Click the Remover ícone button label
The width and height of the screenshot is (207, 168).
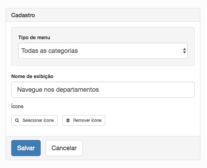(87, 120)
